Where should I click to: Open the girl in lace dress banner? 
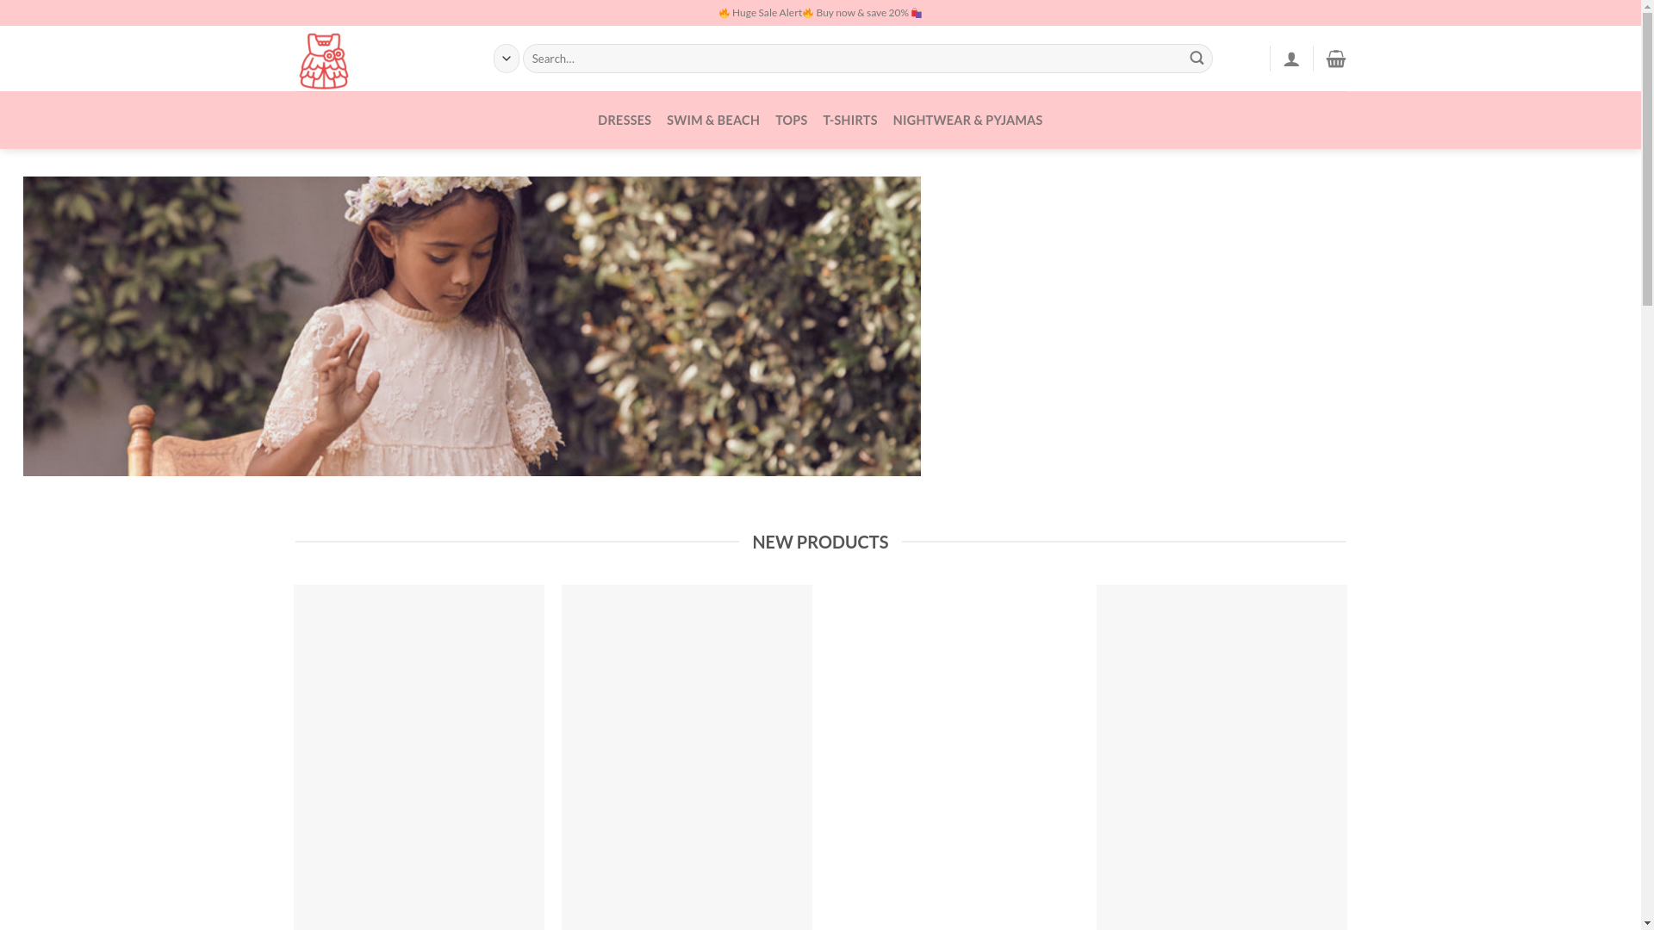coord(471,326)
